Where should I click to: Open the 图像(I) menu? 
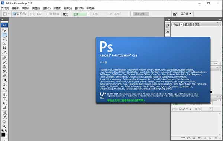click(26, 8)
